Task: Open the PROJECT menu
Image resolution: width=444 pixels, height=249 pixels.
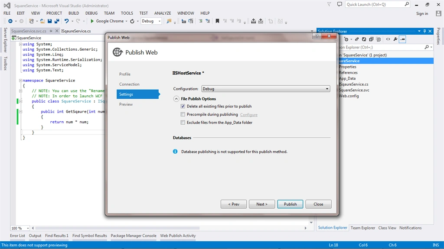Action: pos(54,13)
